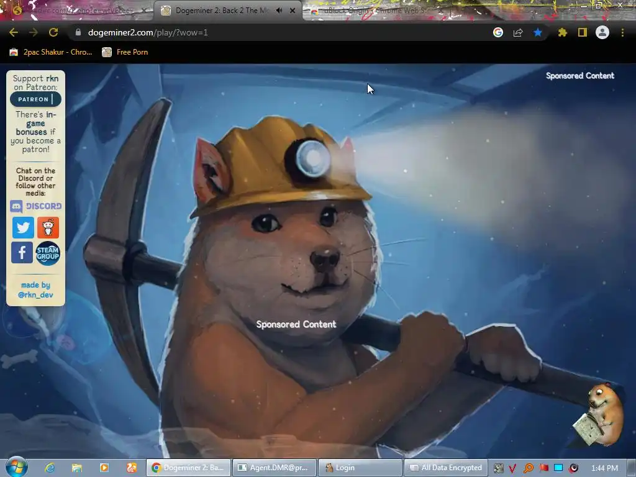Reload the Dogeminer page

53,32
